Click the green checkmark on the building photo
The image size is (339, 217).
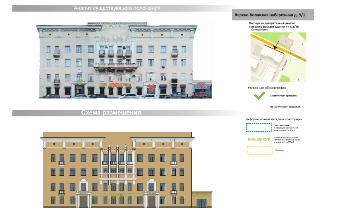tap(80, 83)
